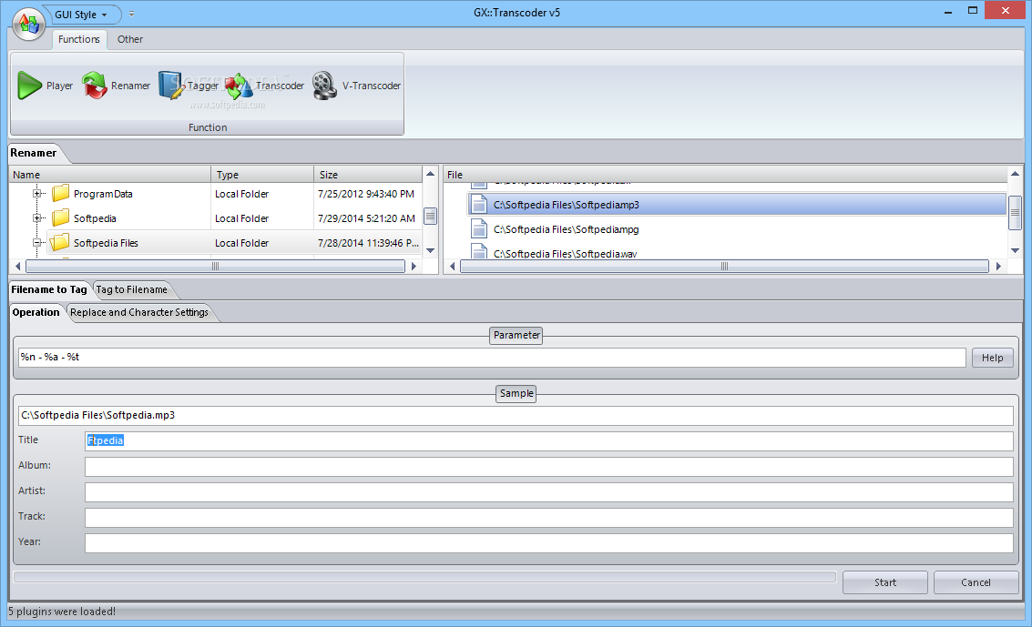Click file list horizontal scrollbar thumb
The height and width of the screenshot is (627, 1032).
coord(724,266)
